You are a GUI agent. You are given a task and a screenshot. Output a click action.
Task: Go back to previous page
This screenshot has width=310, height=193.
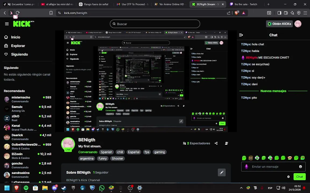[5, 13]
